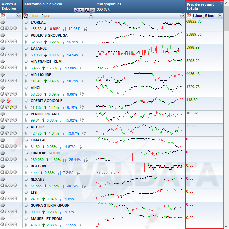This screenshot has width=229, height=229.
Task: Toggle selection A for L'OREAL
Action: (2, 28)
